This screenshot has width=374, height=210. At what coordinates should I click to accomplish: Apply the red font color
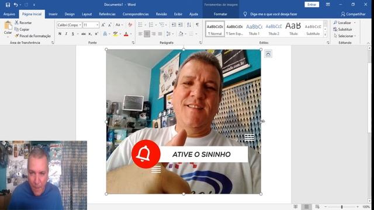point(126,34)
